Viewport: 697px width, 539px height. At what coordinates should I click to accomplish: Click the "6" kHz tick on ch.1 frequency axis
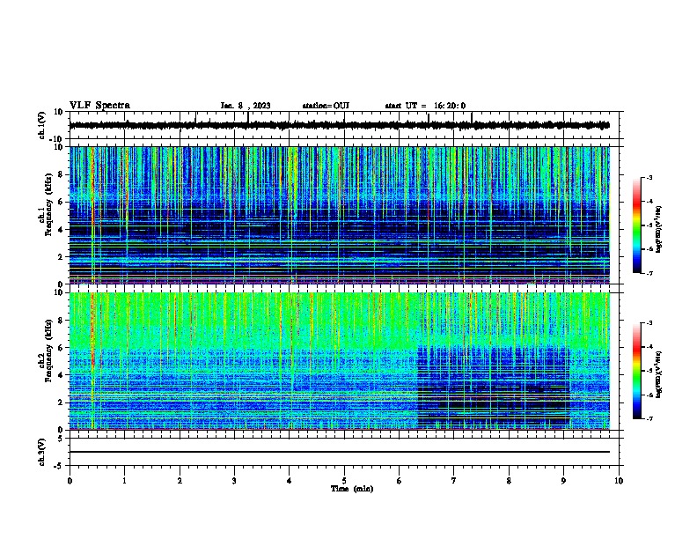point(61,202)
